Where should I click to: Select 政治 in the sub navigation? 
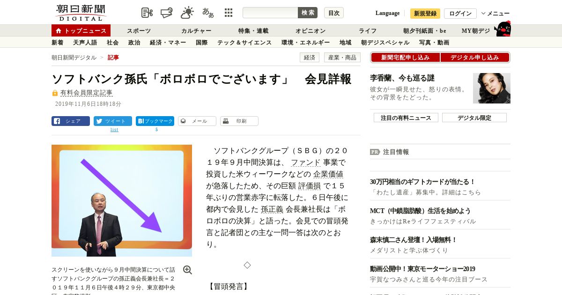point(134,43)
